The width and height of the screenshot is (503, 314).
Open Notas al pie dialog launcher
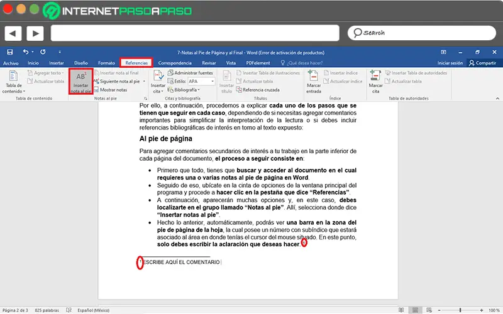(145, 99)
